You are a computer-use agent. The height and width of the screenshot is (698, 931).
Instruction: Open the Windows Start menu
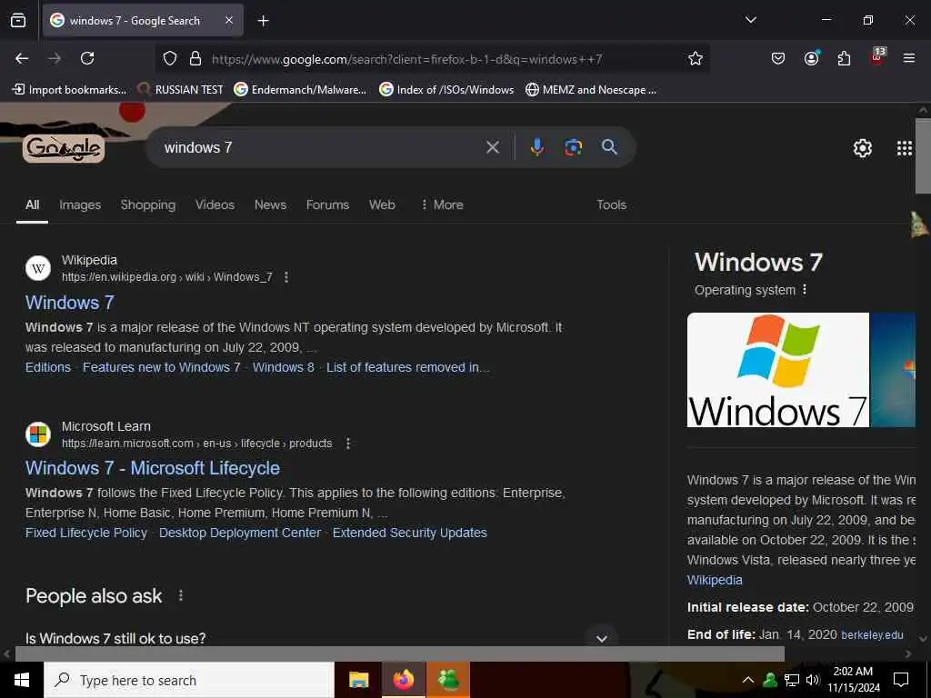[x=22, y=680]
